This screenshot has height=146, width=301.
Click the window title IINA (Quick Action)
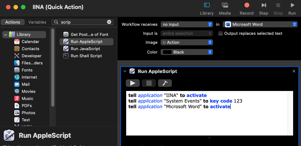pos(58,7)
